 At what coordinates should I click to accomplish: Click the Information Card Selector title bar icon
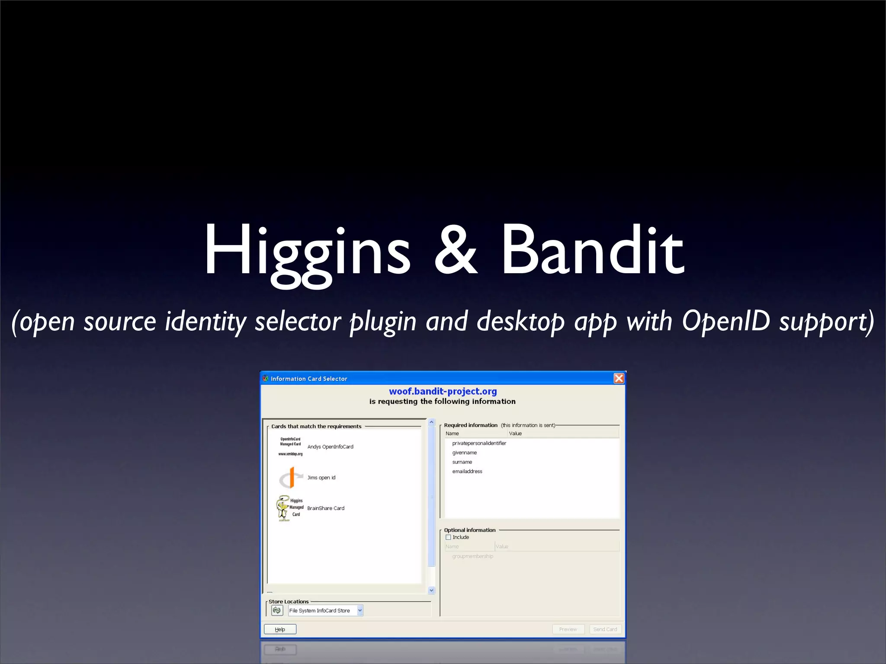pyautogui.click(x=266, y=378)
